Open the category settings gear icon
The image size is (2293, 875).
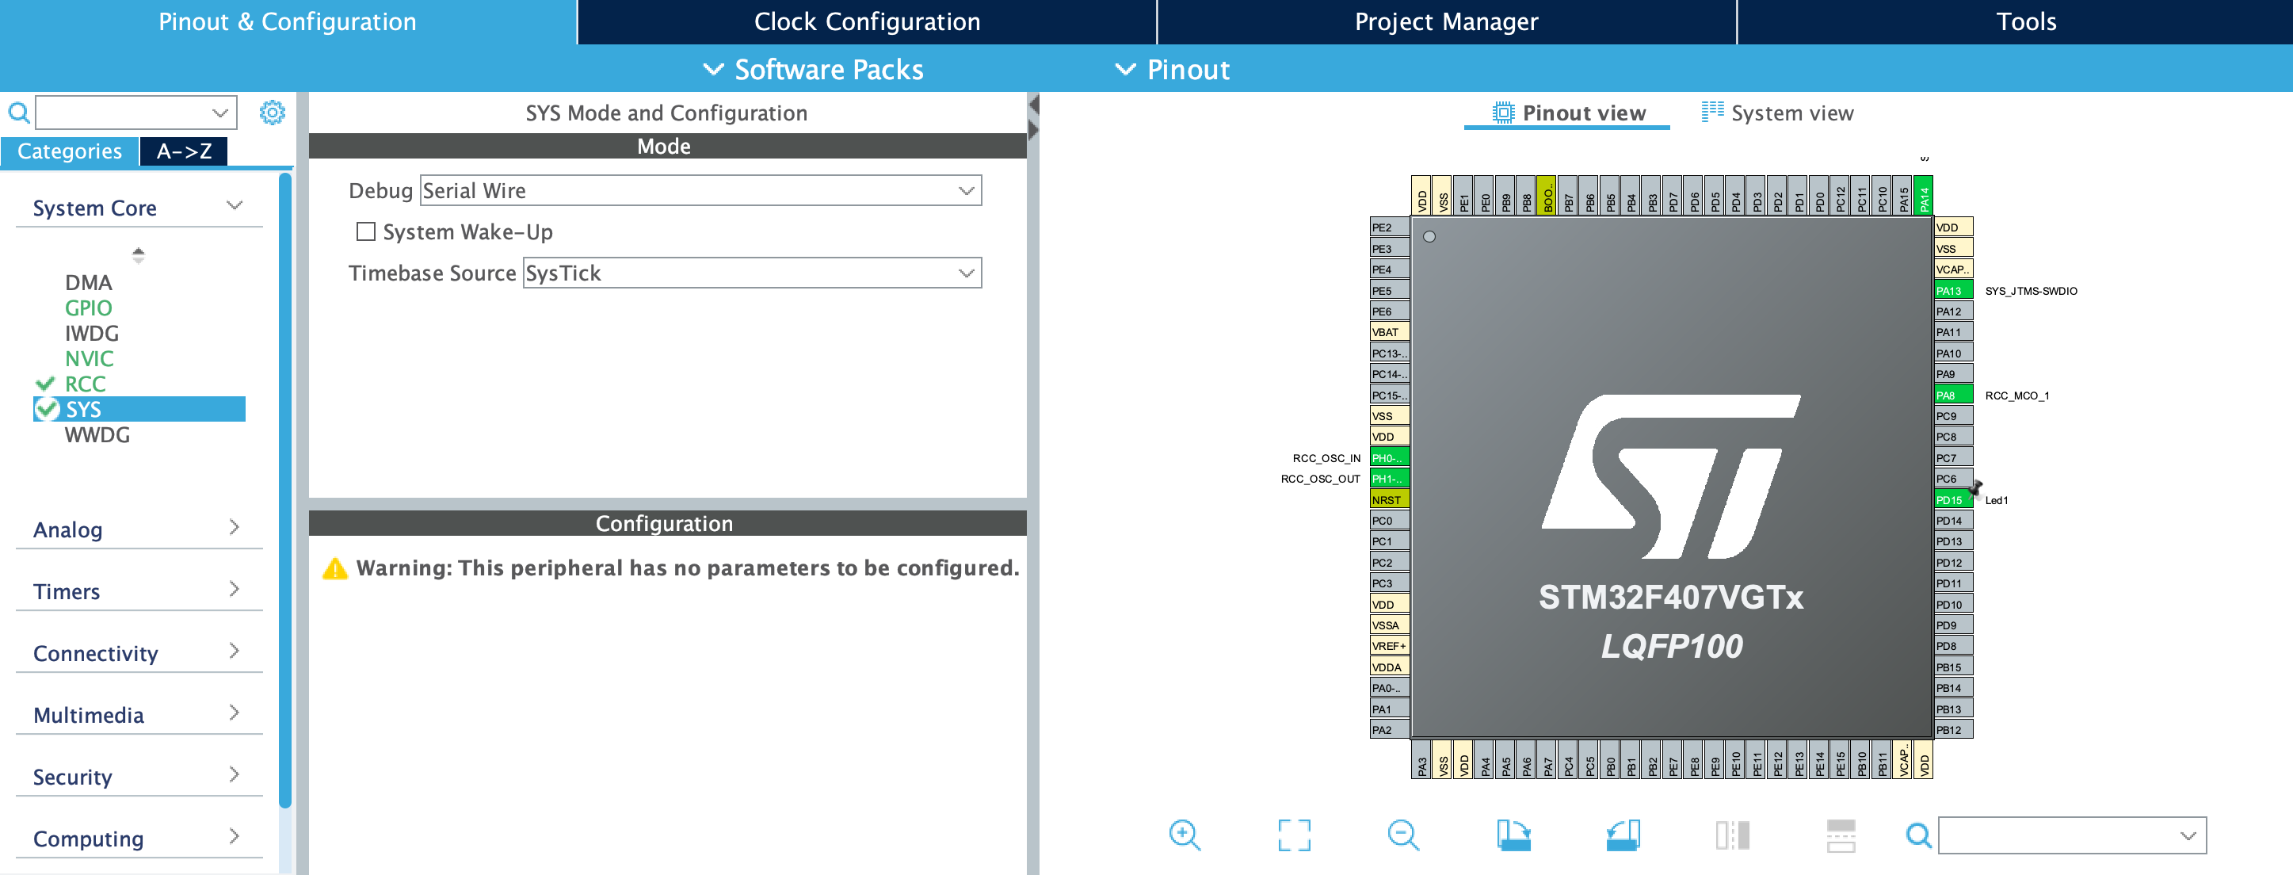[272, 113]
